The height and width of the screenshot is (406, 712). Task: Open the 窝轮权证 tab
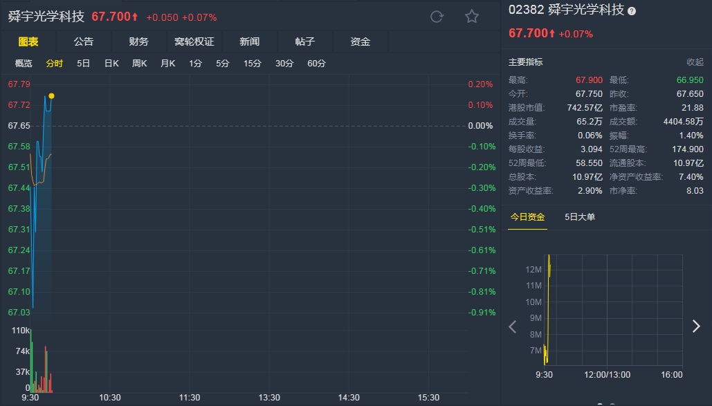194,41
